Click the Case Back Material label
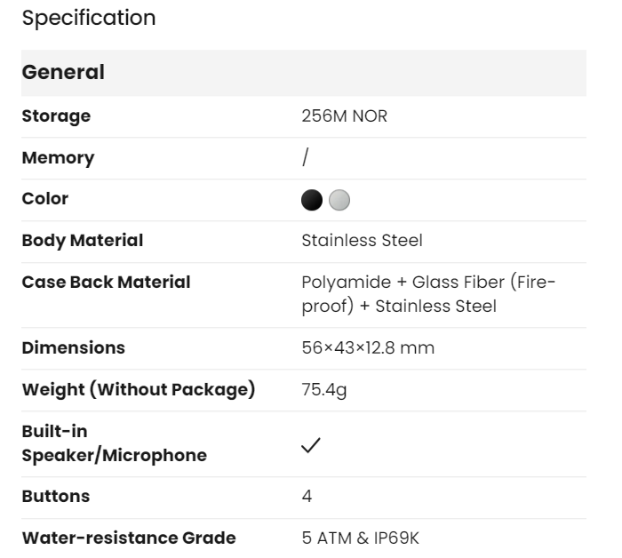This screenshot has height=558, width=622. coord(106,283)
